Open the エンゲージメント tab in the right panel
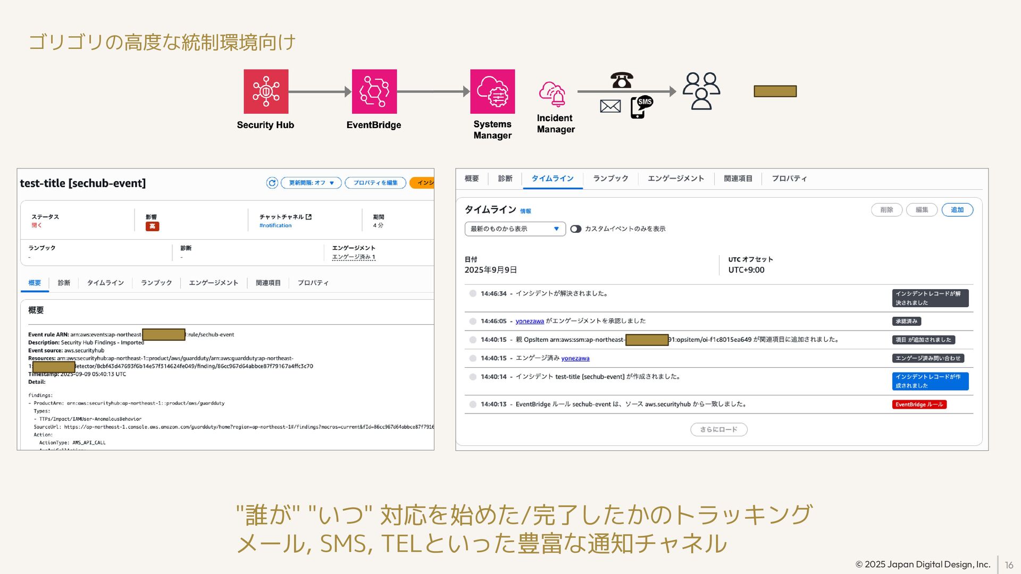 click(676, 179)
